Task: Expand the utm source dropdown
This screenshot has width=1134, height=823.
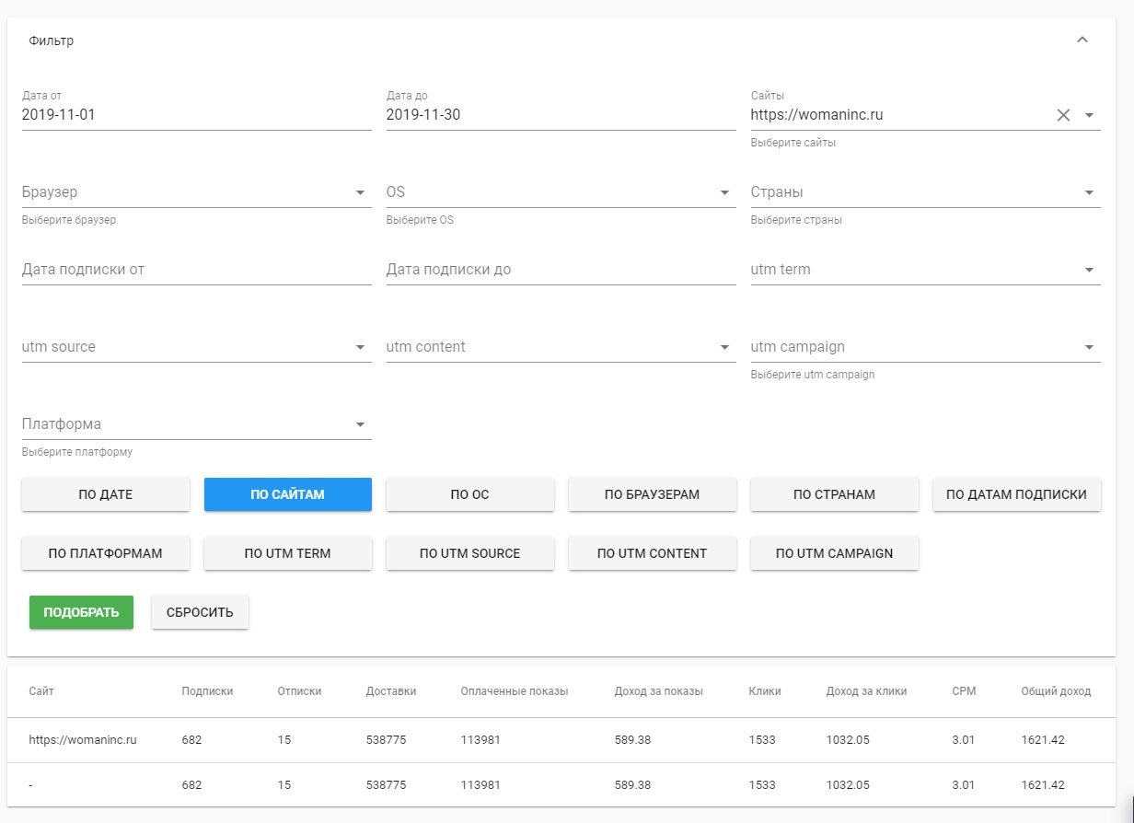Action: (x=360, y=347)
